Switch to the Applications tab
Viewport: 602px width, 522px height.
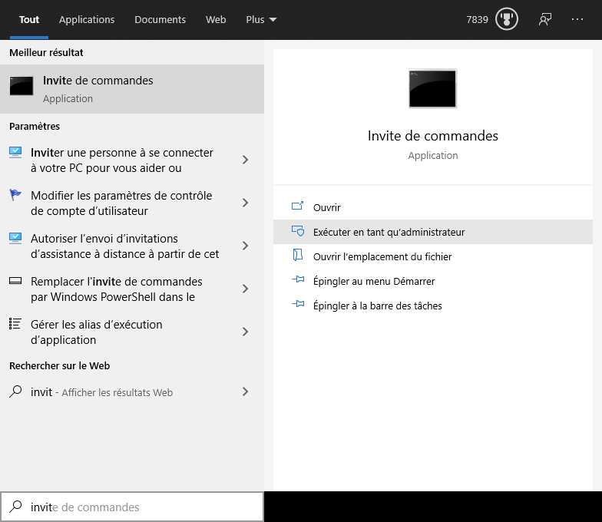pos(87,19)
